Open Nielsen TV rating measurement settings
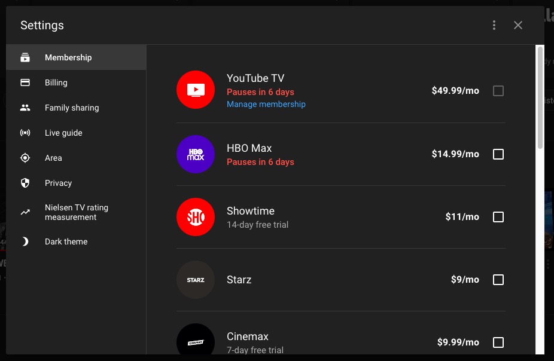The image size is (554, 361). coord(76,212)
